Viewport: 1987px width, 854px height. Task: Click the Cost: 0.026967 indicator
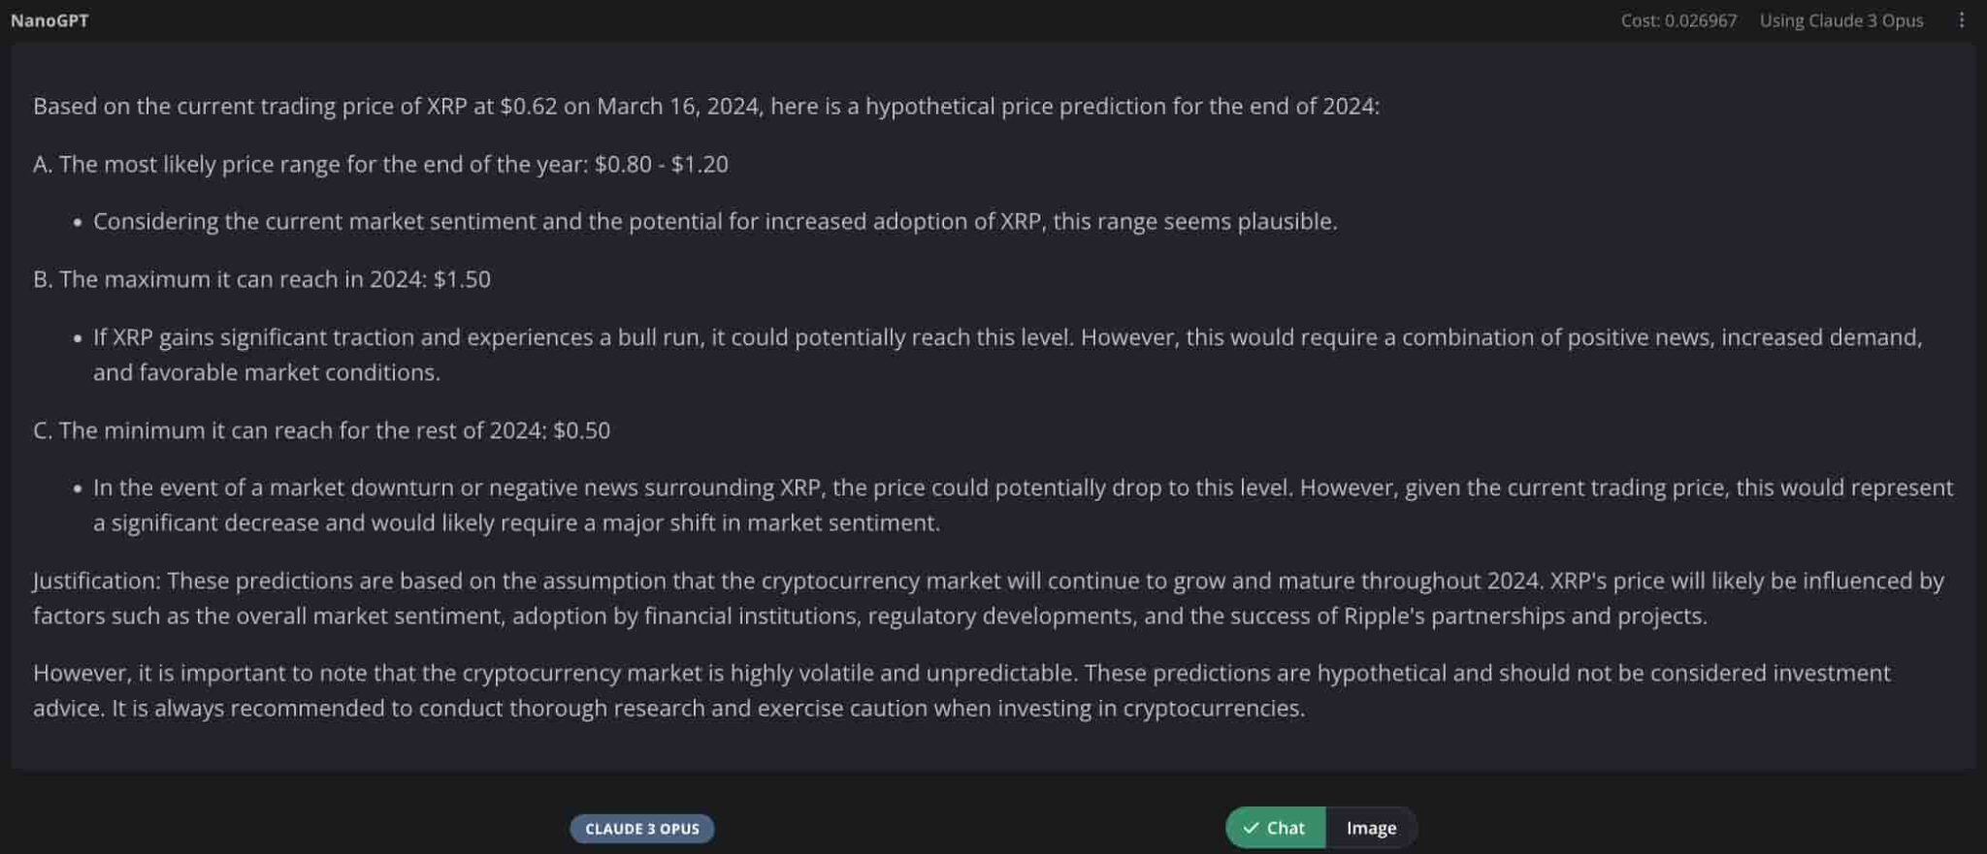coord(1678,20)
